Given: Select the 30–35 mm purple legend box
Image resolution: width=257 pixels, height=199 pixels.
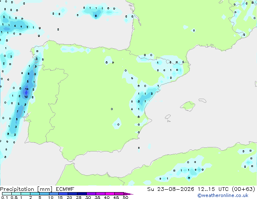Looking at the screenshot, I should point(91,194).
